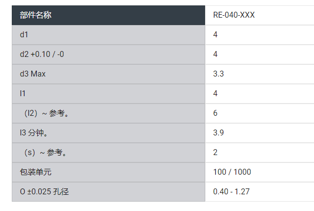Screen dimensions: 314x211
Task: Select the 3.3 value cell
Action: coord(218,74)
